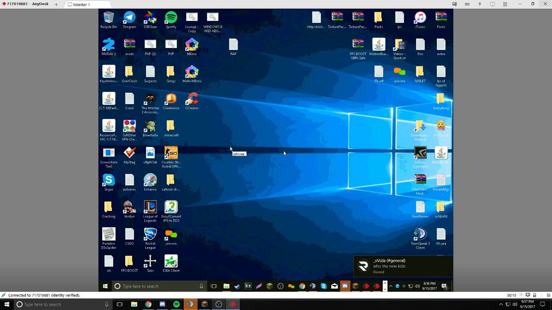Launch Steam from the taskbar
552x310 pixels.
[237, 286]
